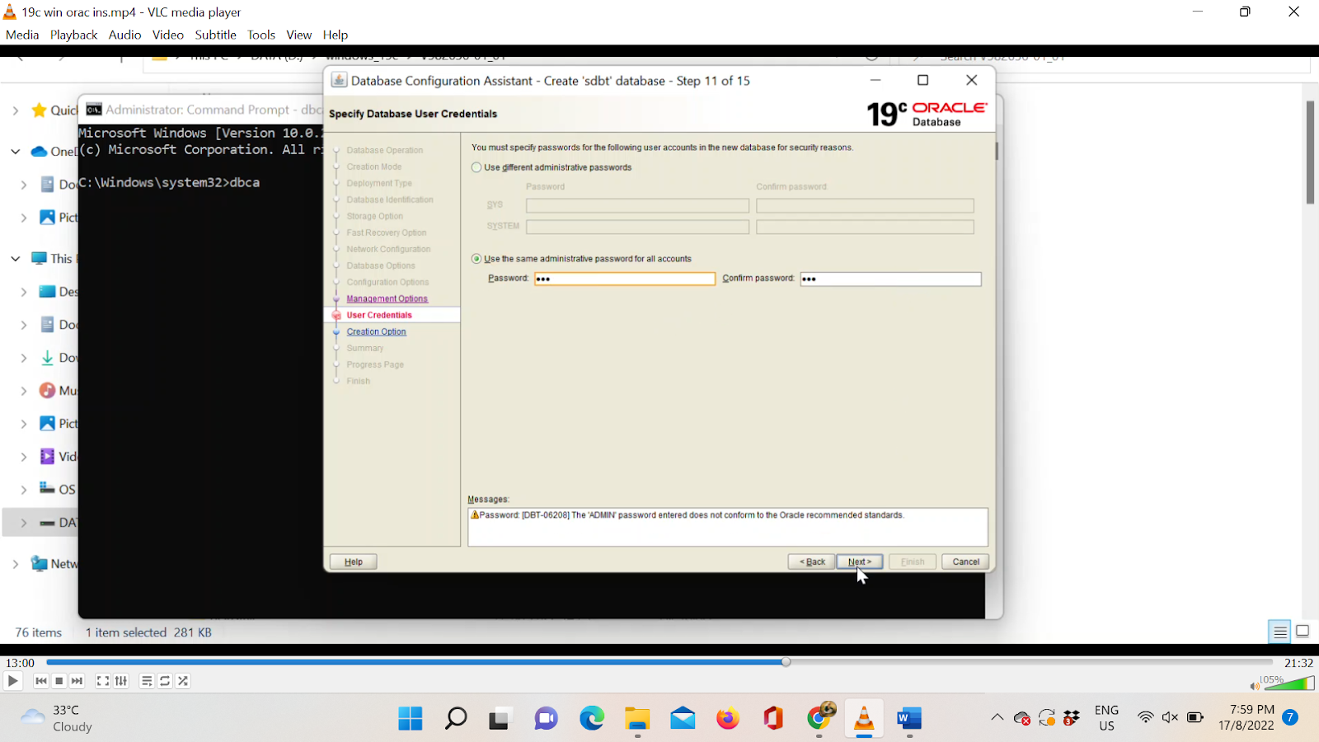Open the Audio menu
Viewport: 1319px width, 742px height.
pyautogui.click(x=124, y=35)
